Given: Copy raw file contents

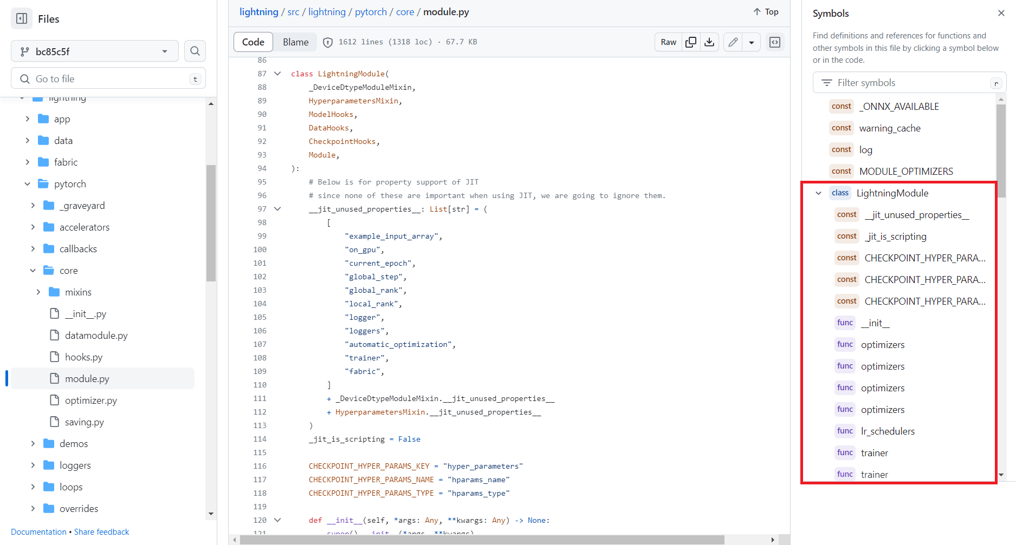Looking at the screenshot, I should [x=690, y=42].
